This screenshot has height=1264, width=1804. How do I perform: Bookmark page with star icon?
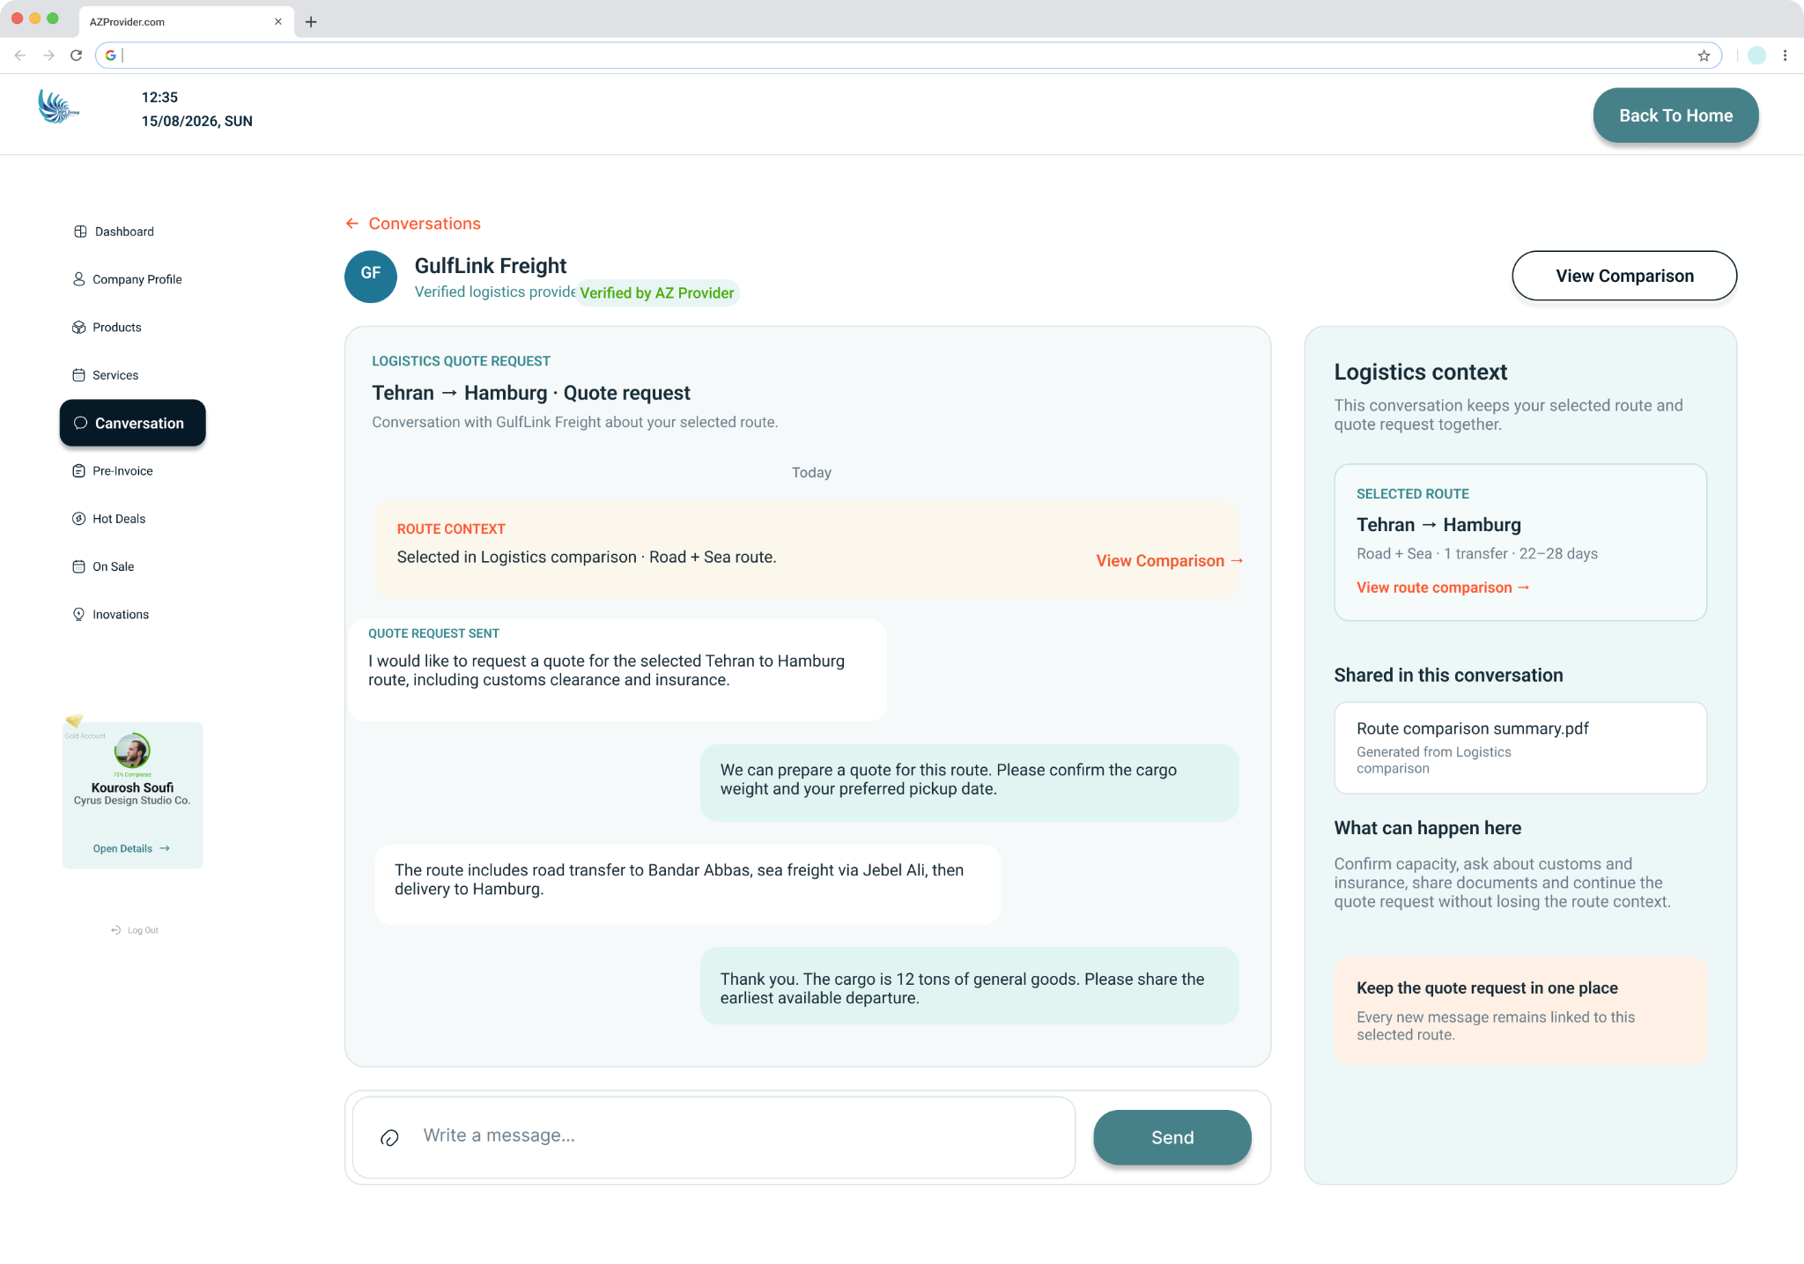click(x=1704, y=55)
